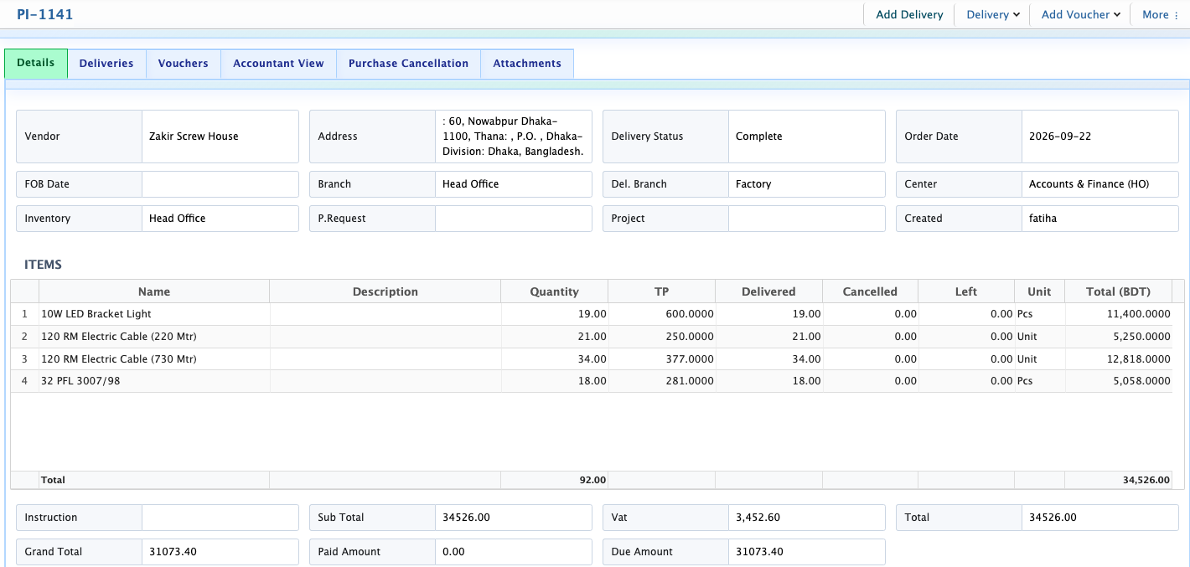
Task: Click the Address value text
Action: (513, 137)
